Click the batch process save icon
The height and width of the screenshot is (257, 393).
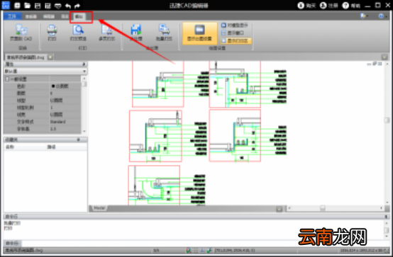(x=135, y=30)
